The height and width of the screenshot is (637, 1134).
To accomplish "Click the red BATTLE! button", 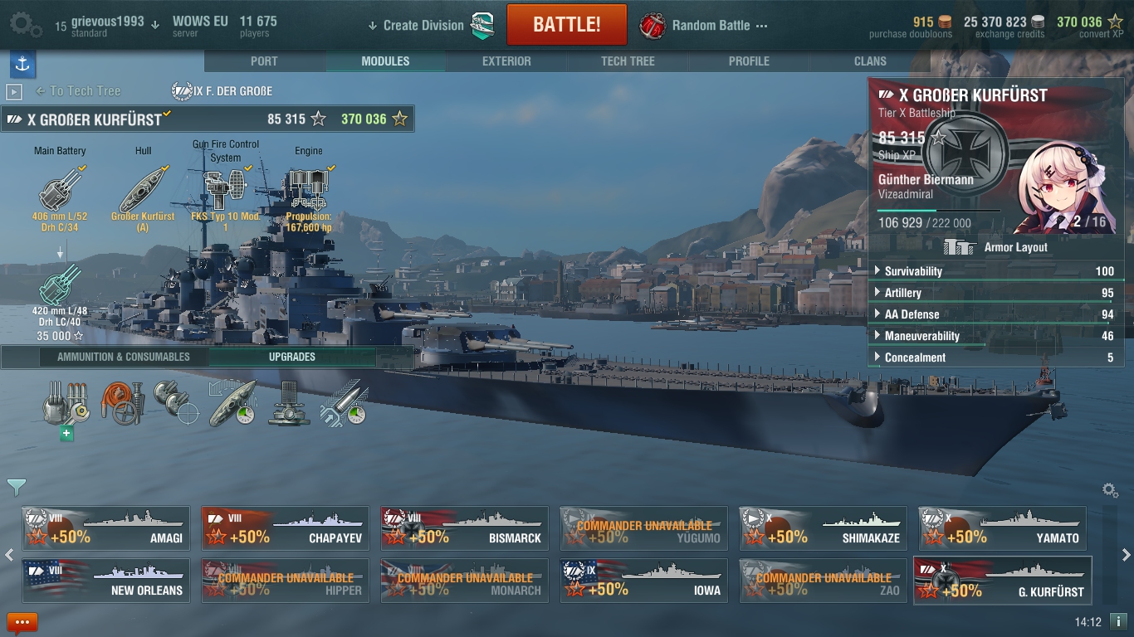I will (x=567, y=24).
